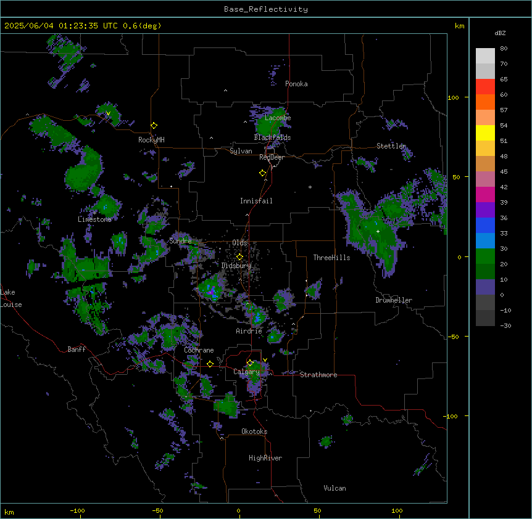Click the Base_Reflectivity title text
Screen dimensions: 532x519
pyautogui.click(x=266, y=9)
